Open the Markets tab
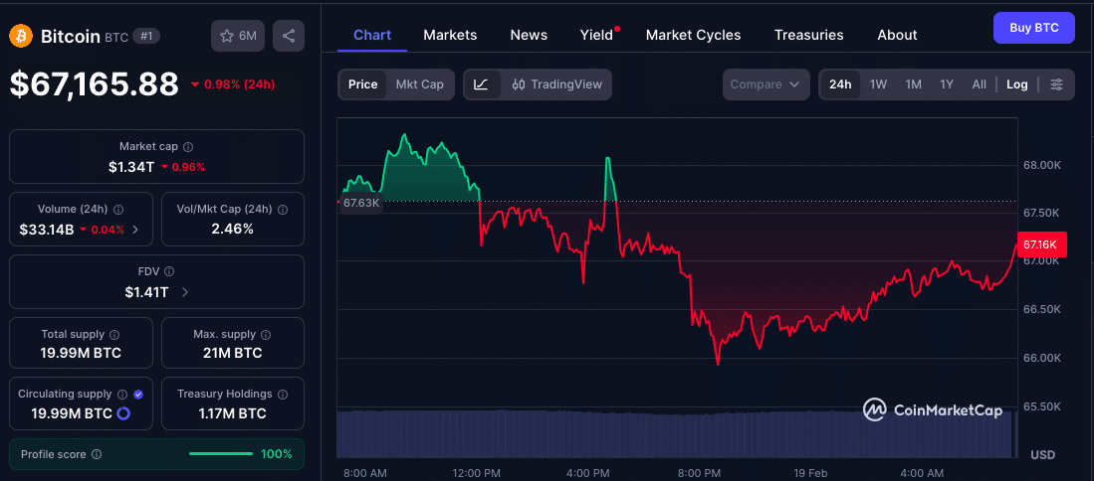Viewport: 1094px width, 481px height. [x=450, y=35]
